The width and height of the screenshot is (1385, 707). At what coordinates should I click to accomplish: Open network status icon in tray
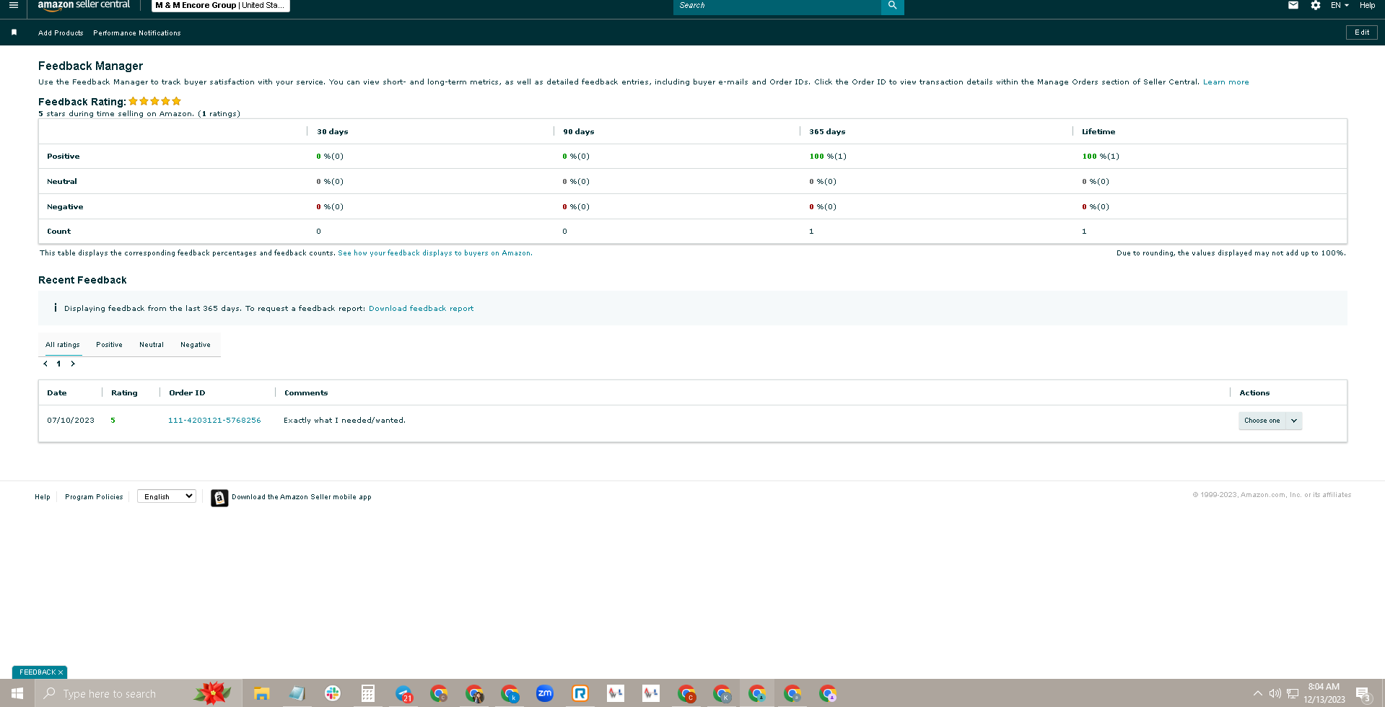[1293, 693]
